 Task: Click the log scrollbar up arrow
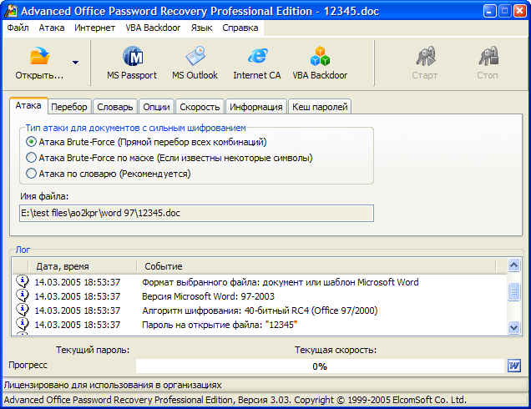[513, 265]
